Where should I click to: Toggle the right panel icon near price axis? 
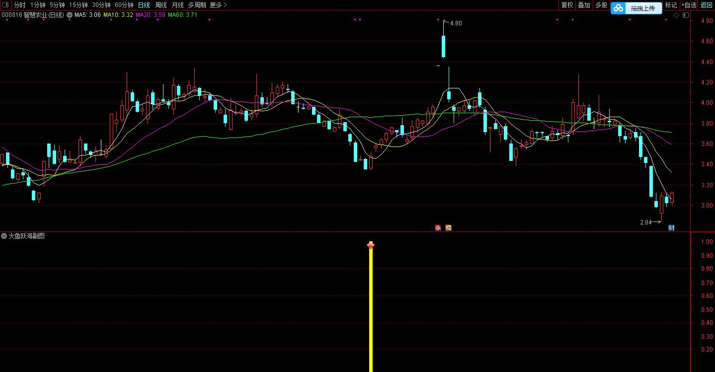point(686,15)
